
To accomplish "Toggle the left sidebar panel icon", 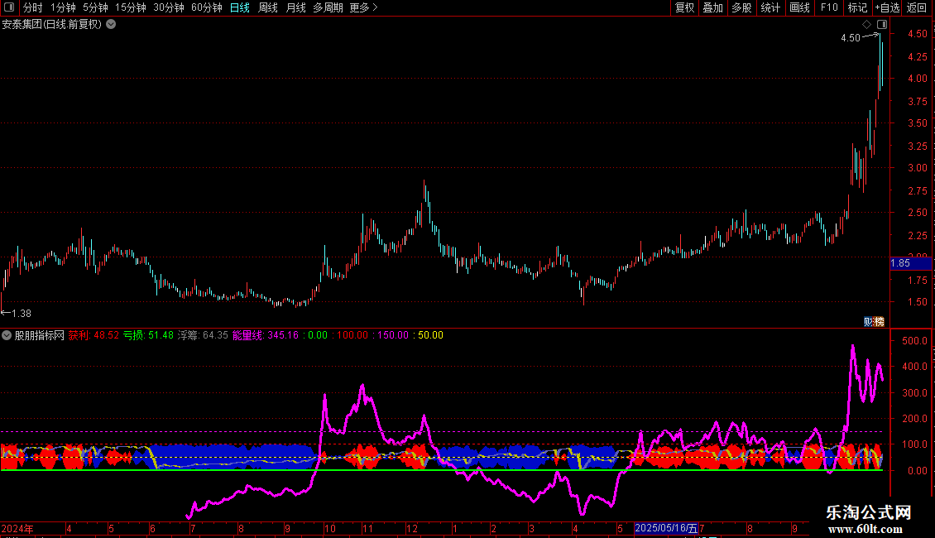I will click(x=9, y=7).
